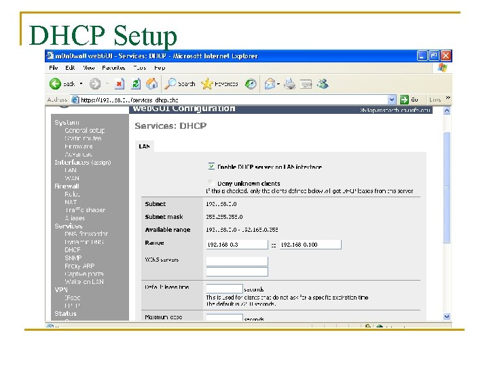Toggle Deny unknown clients checkbox
This screenshot has height=366, width=489.
click(211, 183)
